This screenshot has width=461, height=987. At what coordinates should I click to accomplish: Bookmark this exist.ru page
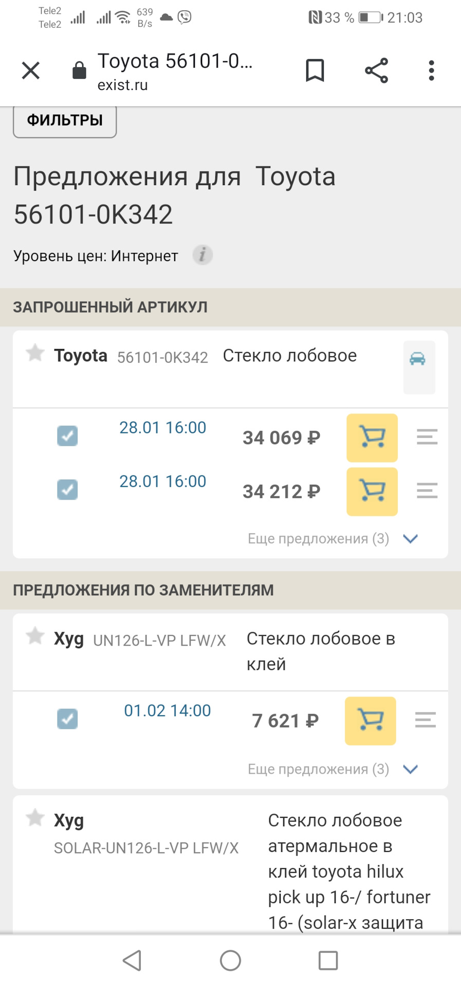click(315, 70)
